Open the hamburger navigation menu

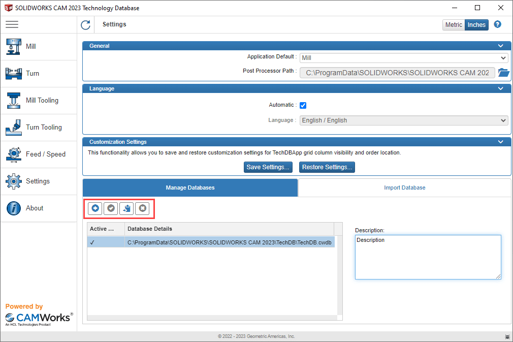tap(12, 24)
